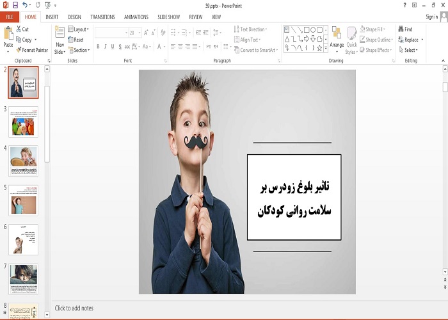This screenshot has width=448, height=320.
Task: Open the Arrange objects menu
Action: pyautogui.click(x=337, y=40)
